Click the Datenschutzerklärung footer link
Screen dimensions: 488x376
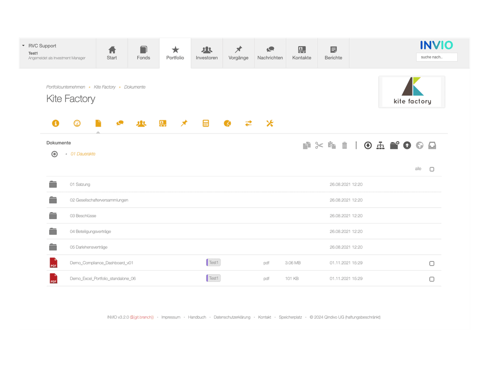(x=232, y=317)
